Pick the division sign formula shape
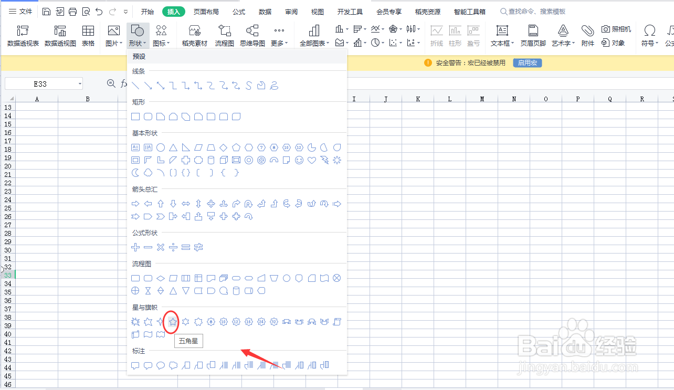Screen dimensions: 674x390 [x=173, y=247]
